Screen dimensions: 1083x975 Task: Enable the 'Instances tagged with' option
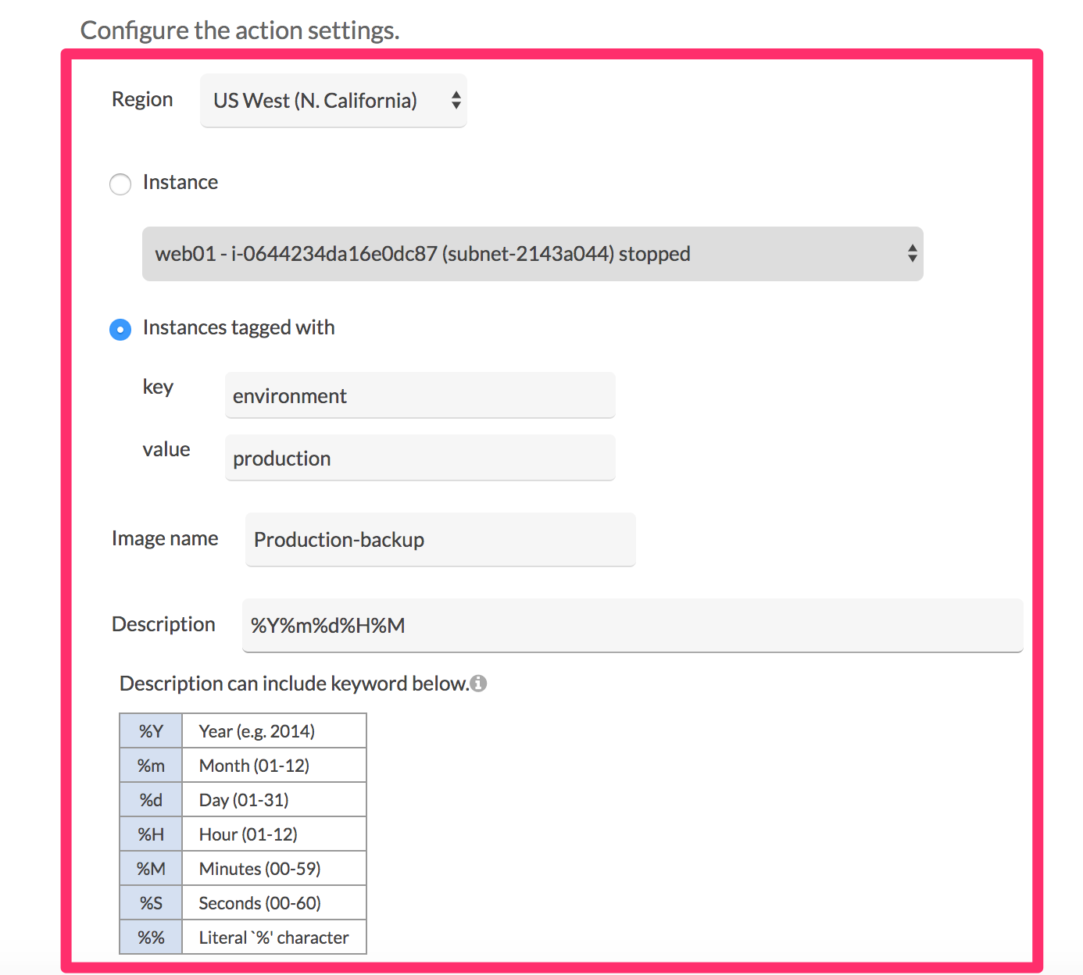pos(120,330)
